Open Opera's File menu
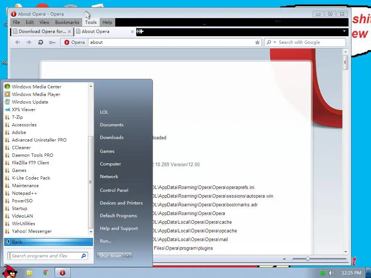This screenshot has width=371, height=278. point(16,22)
